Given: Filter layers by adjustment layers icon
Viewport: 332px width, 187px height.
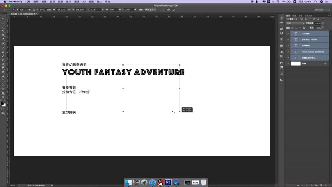Looking at the screenshot, I should point(306,19).
